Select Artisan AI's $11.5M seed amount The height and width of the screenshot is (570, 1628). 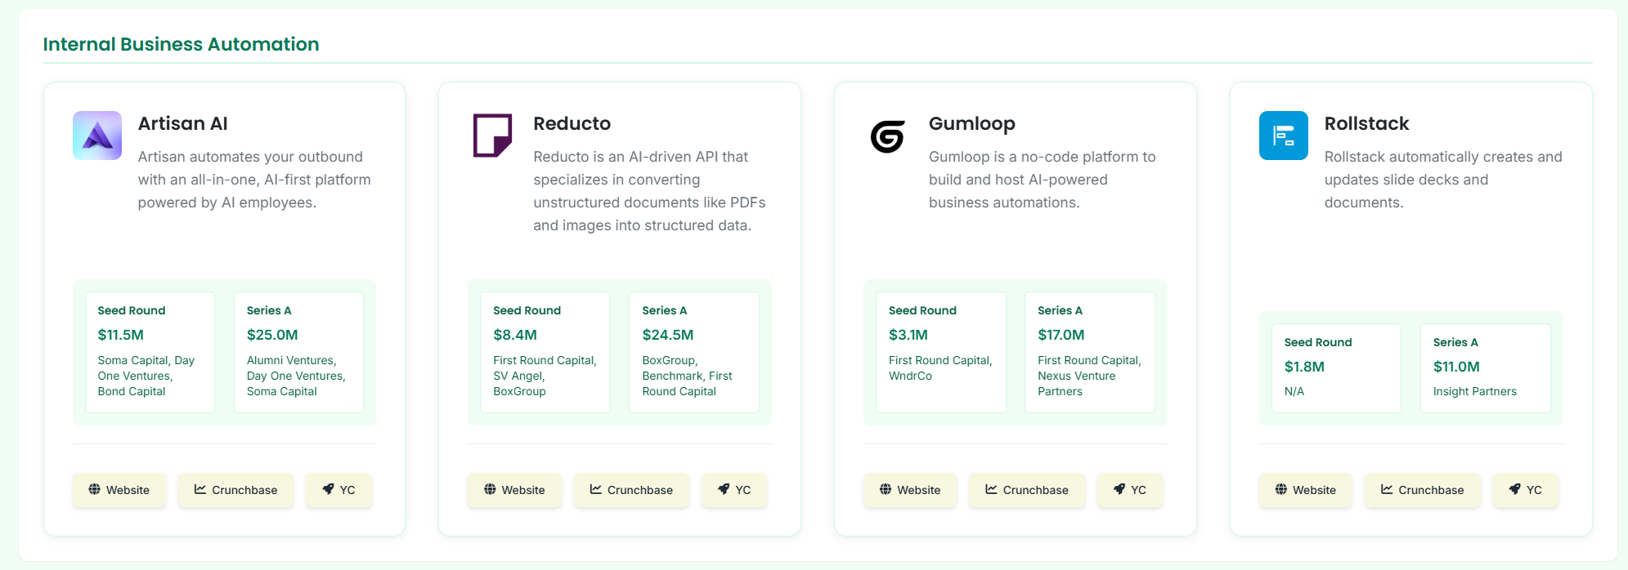pyautogui.click(x=120, y=335)
